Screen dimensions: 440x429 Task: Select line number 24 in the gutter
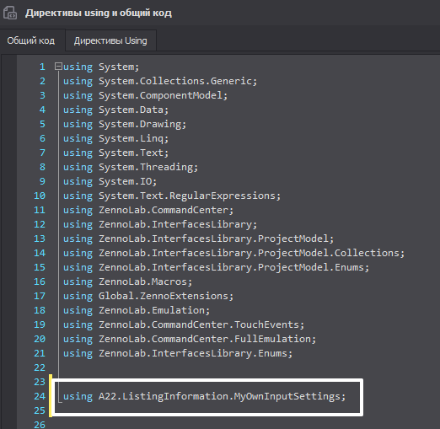click(x=40, y=396)
